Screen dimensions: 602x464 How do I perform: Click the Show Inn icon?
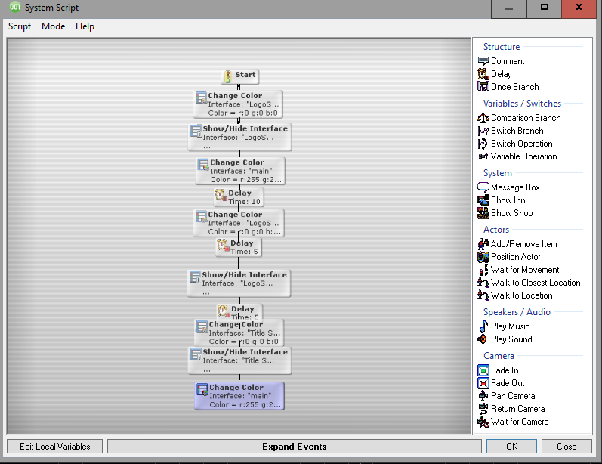click(483, 200)
